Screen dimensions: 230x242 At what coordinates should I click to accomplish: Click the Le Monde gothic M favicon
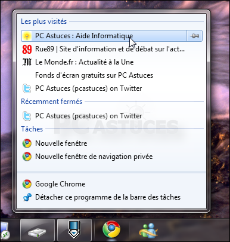pyautogui.click(x=27, y=62)
